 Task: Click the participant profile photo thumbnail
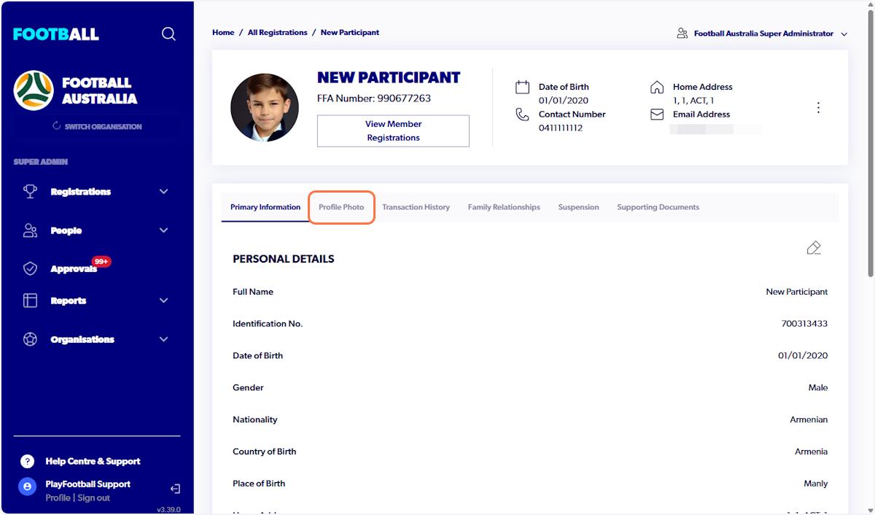point(265,107)
